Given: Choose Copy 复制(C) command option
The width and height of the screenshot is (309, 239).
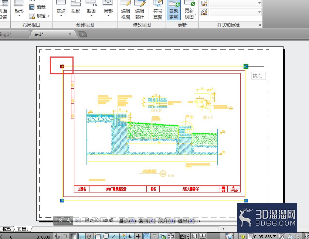Looking at the screenshot, I should [x=147, y=221].
